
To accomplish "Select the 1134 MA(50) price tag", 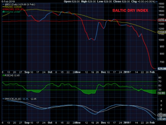I will click(161, 32).
